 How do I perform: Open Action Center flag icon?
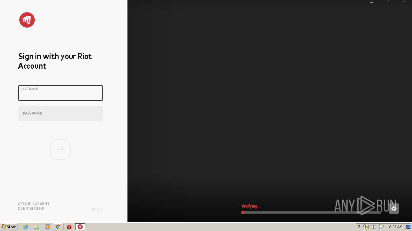381,227
